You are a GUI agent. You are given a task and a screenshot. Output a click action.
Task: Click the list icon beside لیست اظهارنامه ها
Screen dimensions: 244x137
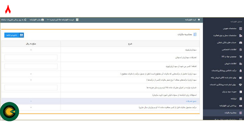(77, 20)
